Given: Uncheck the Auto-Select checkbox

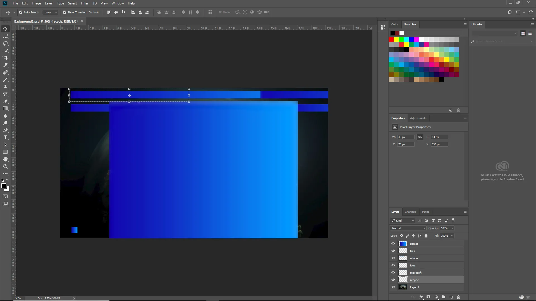Looking at the screenshot, I should click(x=21, y=12).
